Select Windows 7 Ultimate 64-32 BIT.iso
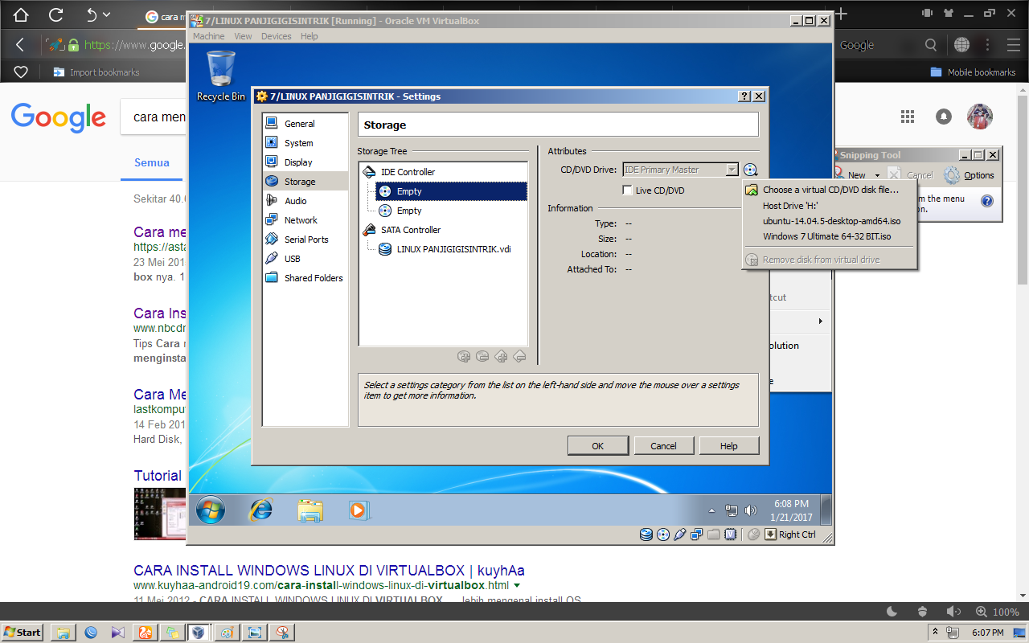This screenshot has height=643, width=1029. tap(830, 236)
